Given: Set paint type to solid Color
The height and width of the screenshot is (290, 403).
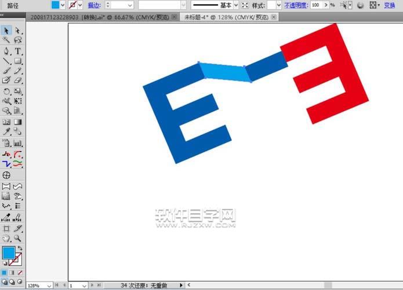Looking at the screenshot, I should pyautogui.click(x=5, y=273).
